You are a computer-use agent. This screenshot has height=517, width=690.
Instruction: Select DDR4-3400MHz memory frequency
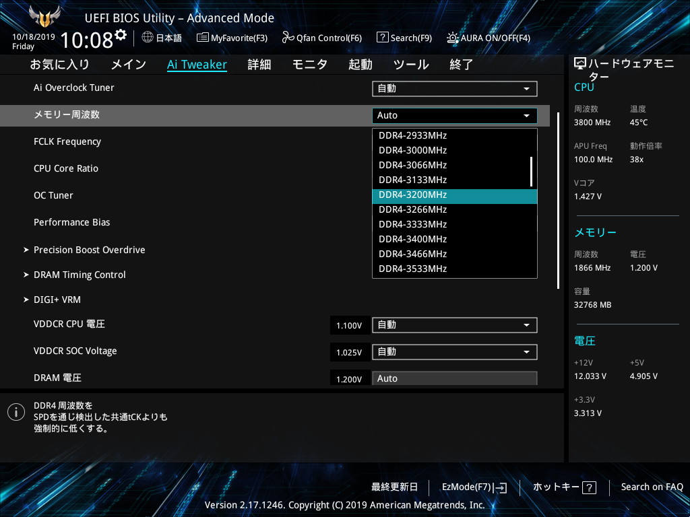click(x=455, y=240)
